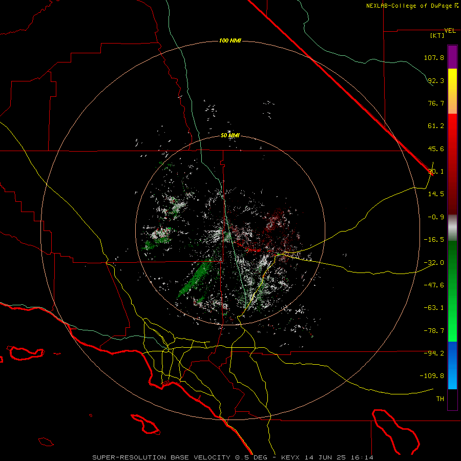
Task: Click the -32.0 velocity scale value
Action: point(434,263)
